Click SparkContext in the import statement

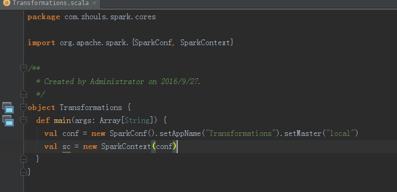tap(205, 43)
